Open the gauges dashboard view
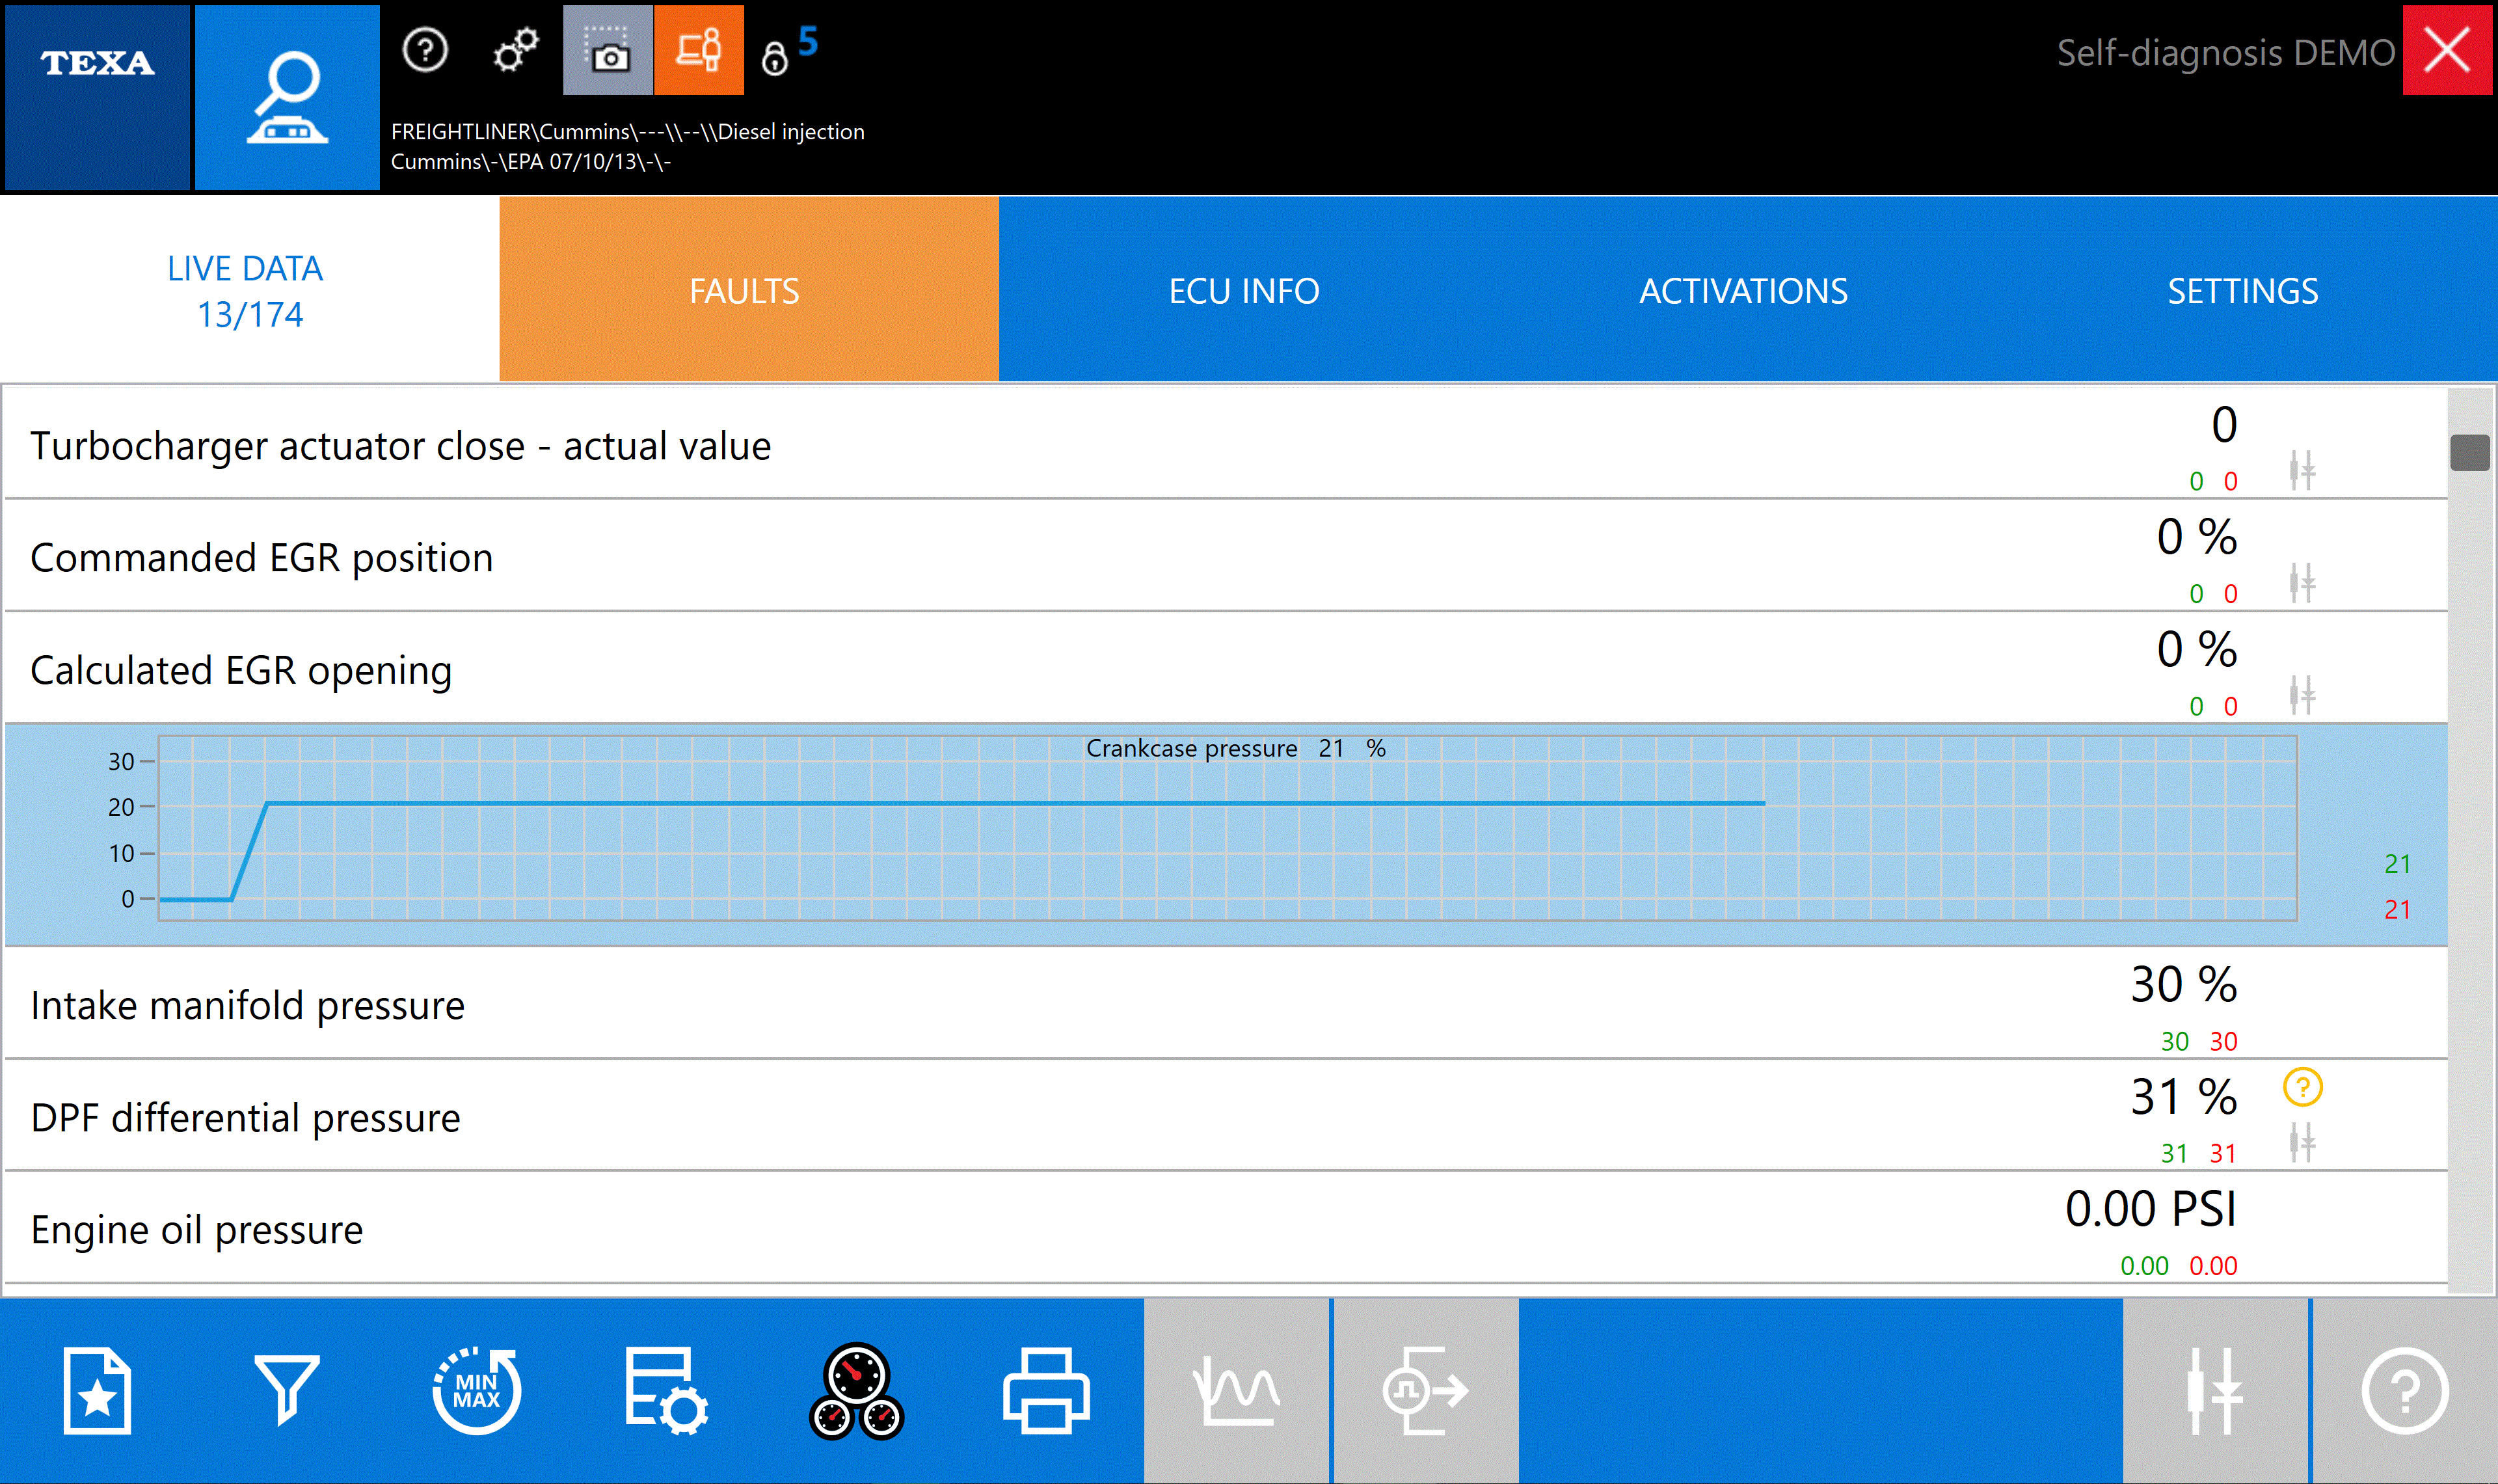 click(857, 1391)
